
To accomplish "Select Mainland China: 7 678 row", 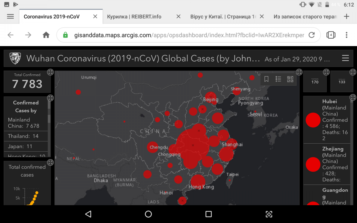I will click(x=26, y=123).
